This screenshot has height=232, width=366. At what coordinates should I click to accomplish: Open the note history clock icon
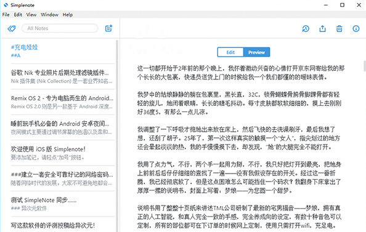click(x=306, y=29)
